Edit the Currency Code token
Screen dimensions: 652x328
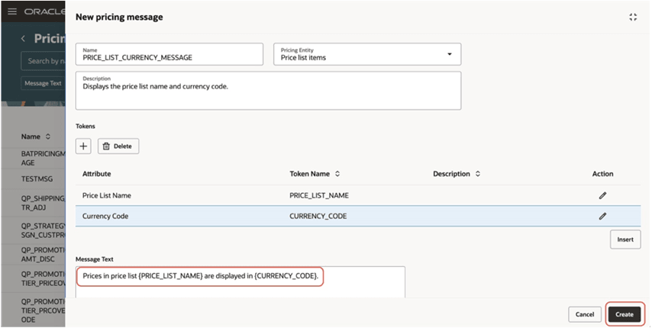[602, 216]
